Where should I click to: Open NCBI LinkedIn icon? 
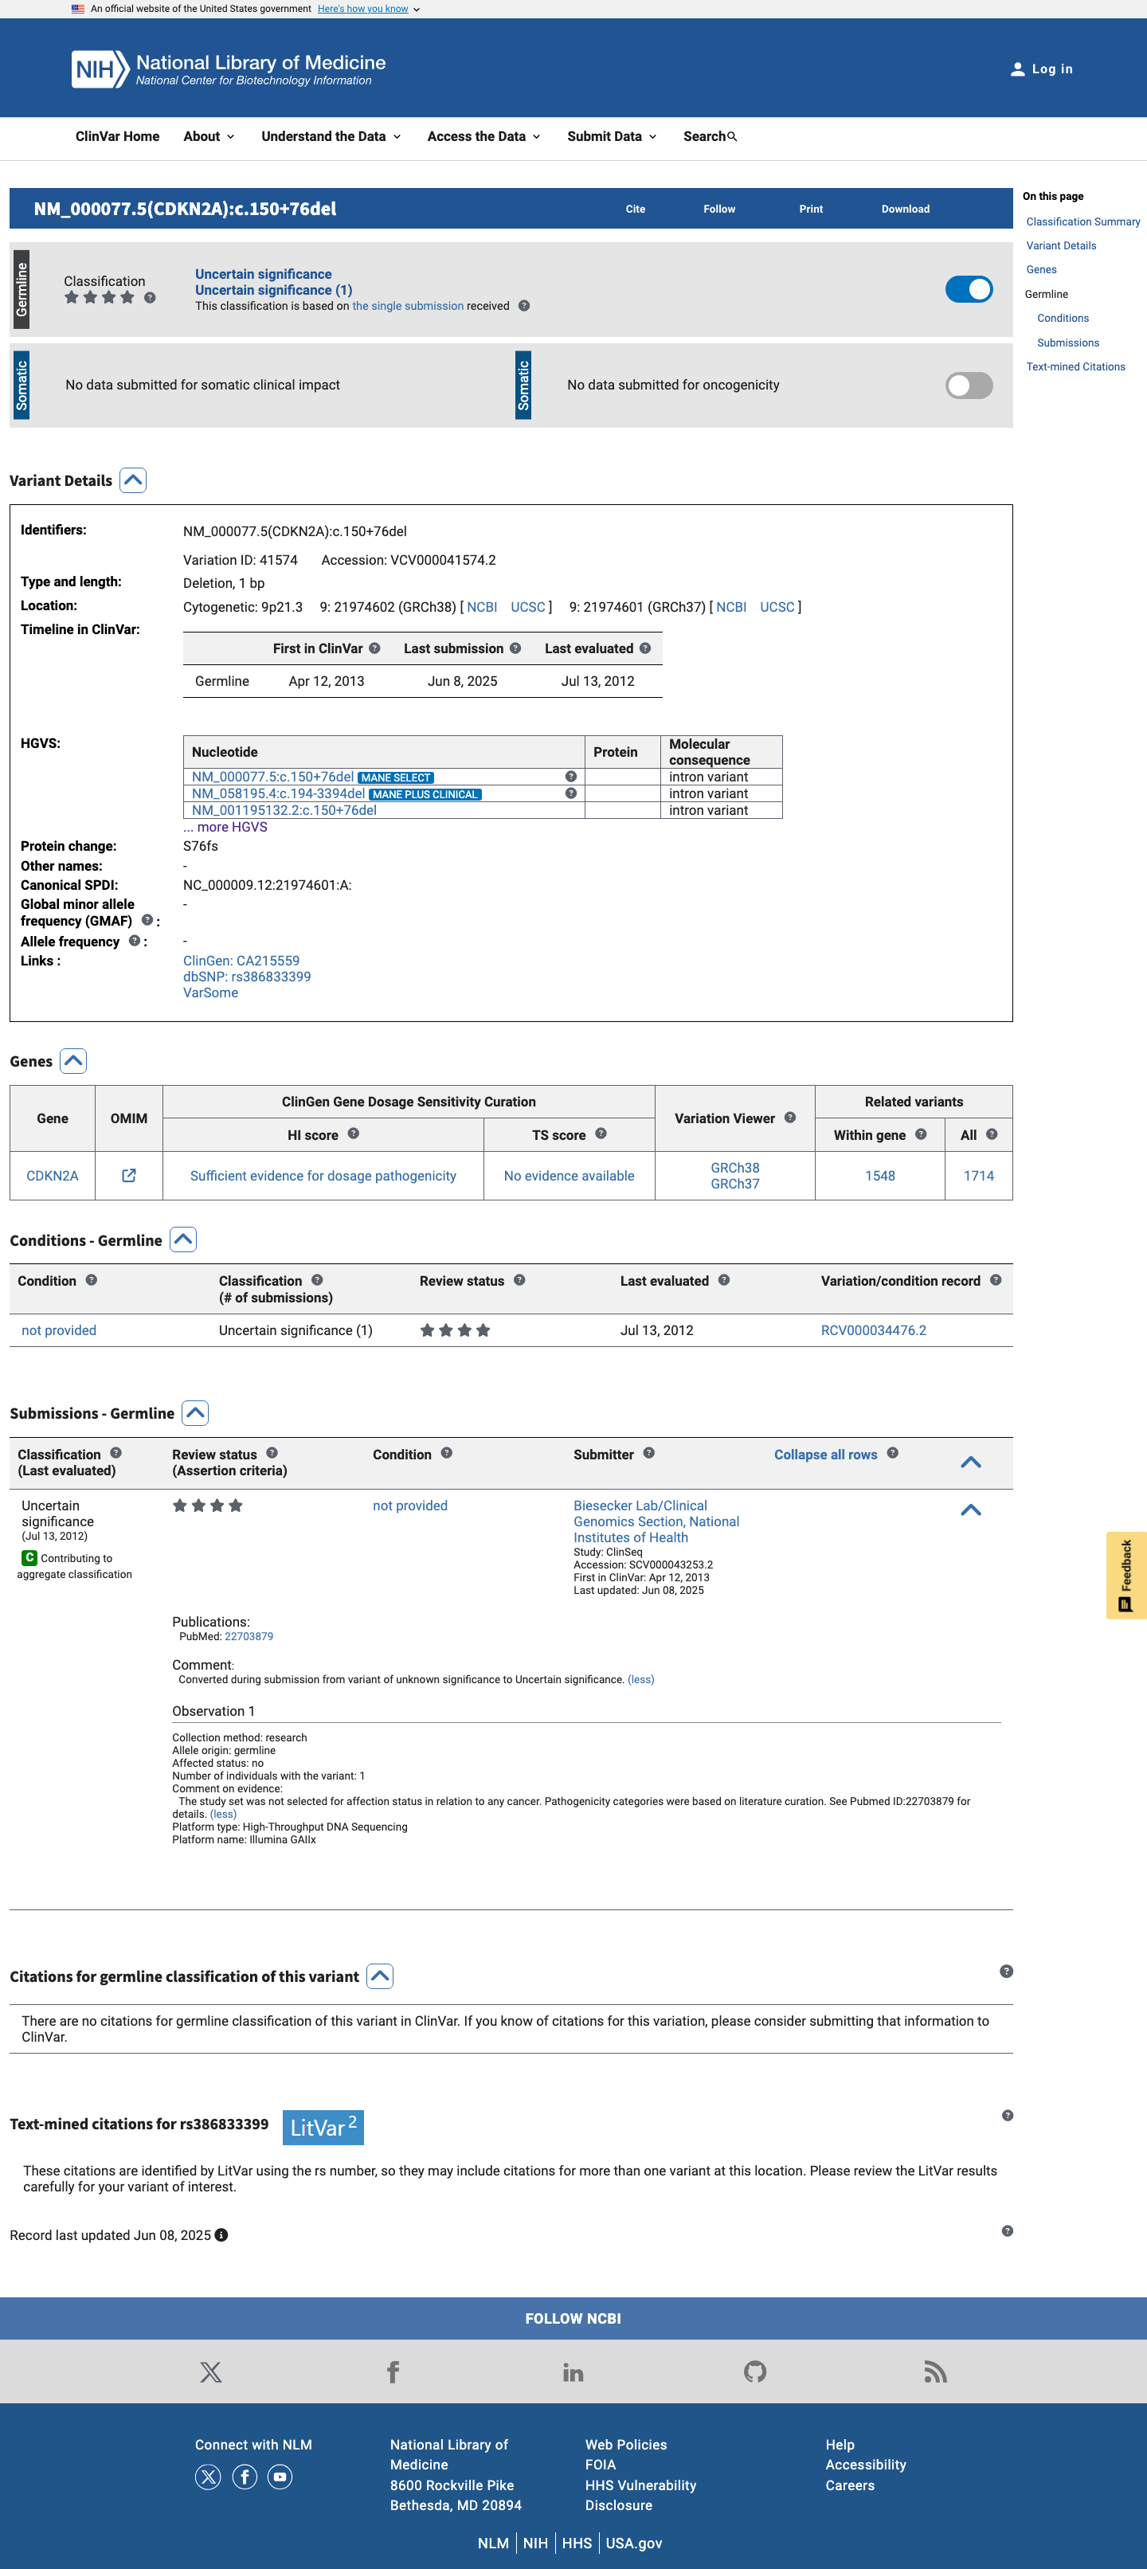(x=573, y=2371)
